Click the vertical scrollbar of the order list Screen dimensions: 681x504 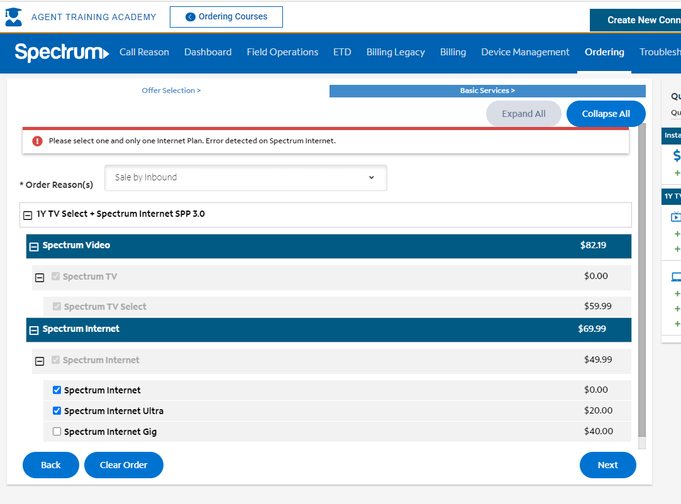(x=641, y=283)
